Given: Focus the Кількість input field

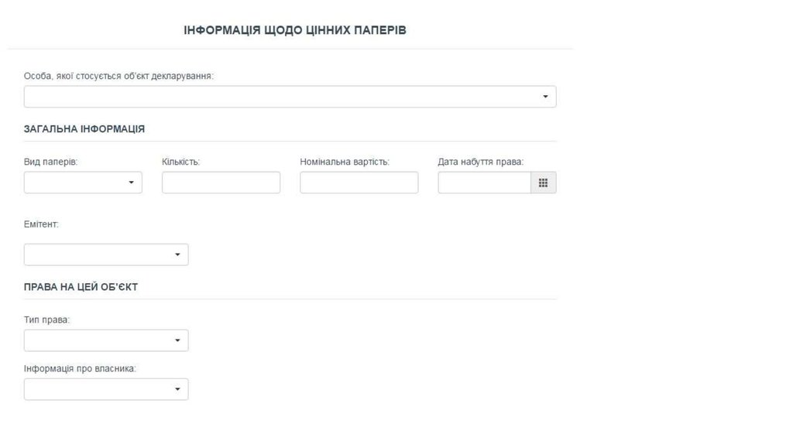Looking at the screenshot, I should coord(221,183).
